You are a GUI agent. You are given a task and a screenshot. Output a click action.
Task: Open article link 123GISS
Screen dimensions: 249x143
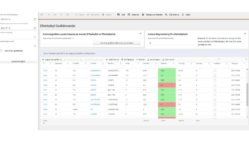(x=94, y=114)
